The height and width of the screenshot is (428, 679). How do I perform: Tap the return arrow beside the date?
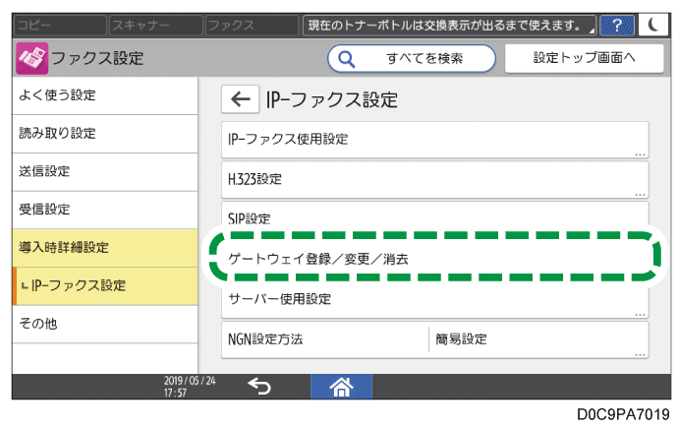pos(259,386)
